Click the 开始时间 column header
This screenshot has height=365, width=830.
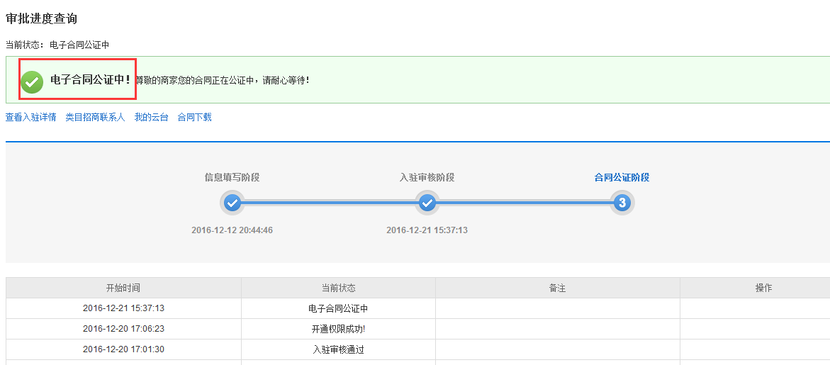tap(123, 288)
